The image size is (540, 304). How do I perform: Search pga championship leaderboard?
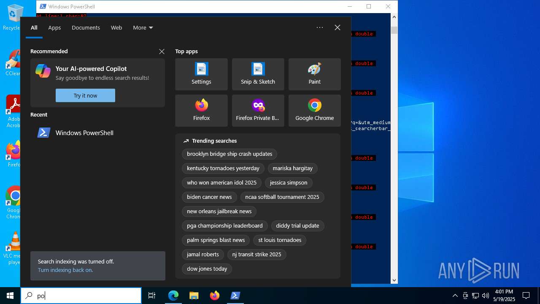point(225,226)
